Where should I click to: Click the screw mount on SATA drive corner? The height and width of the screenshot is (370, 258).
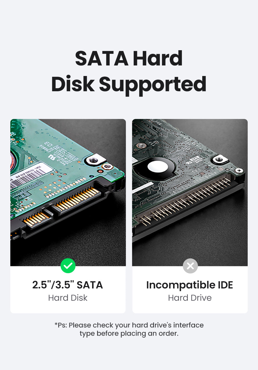93,160
